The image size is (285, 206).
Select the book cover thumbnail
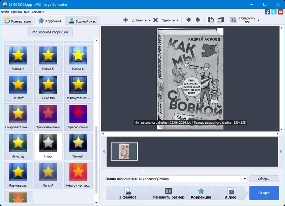124,151
